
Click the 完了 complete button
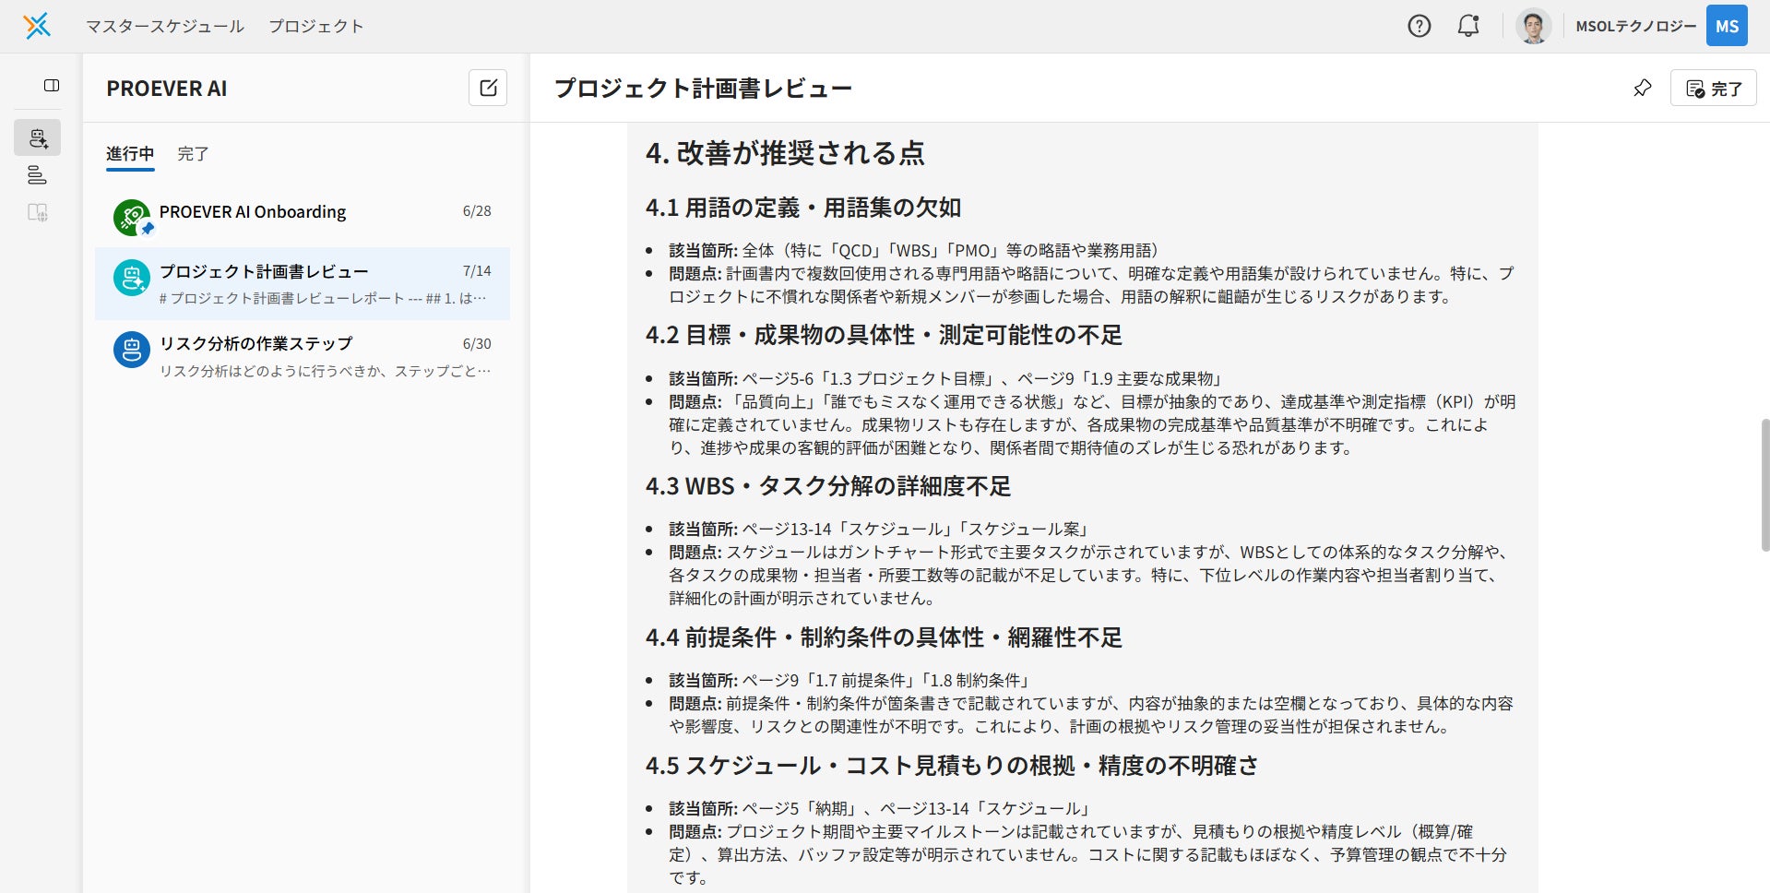click(x=1713, y=89)
